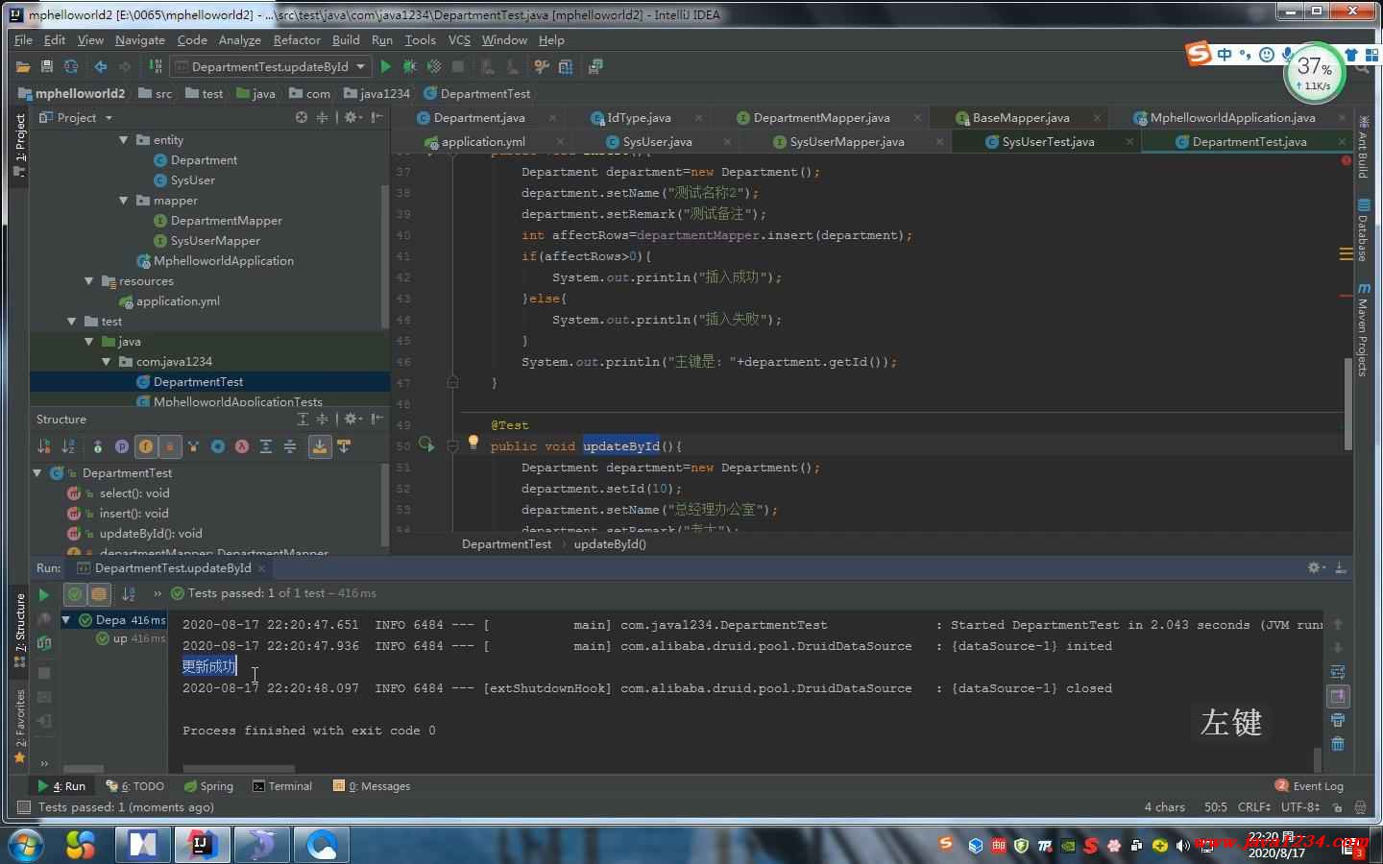Toggle show ignored tests in Run panel
1383x864 pixels.
pos(98,594)
